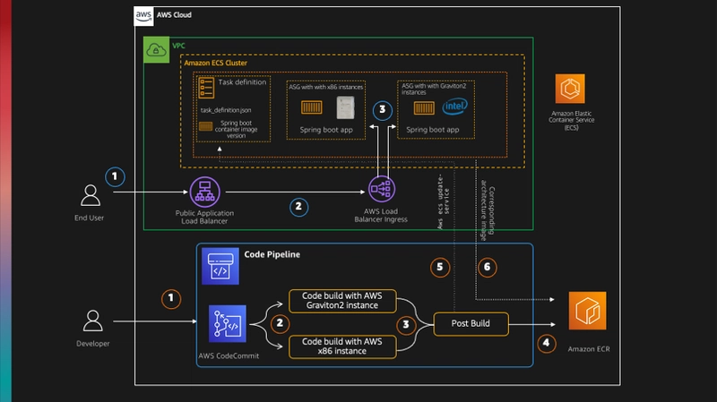The height and width of the screenshot is (402, 717).
Task: Click the x86 instance code build box
Action: click(x=342, y=346)
